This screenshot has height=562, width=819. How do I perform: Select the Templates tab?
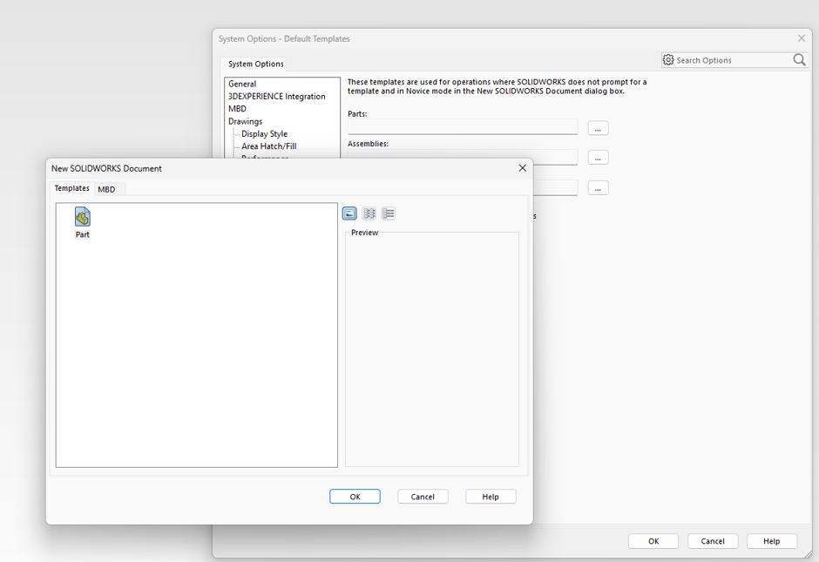72,188
